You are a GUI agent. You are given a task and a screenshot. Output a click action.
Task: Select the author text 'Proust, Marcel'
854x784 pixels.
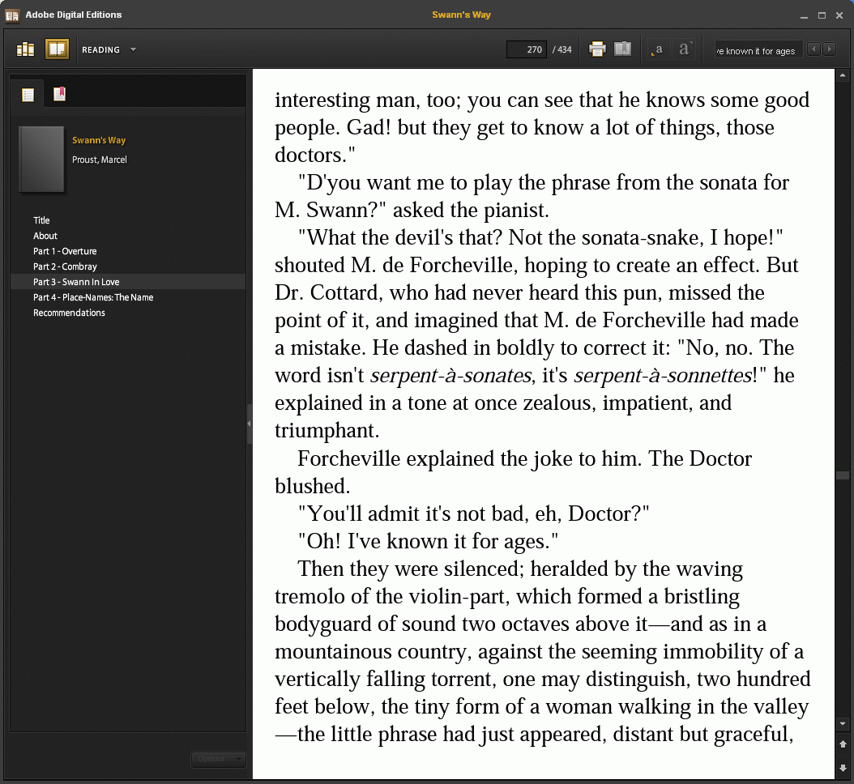99,160
